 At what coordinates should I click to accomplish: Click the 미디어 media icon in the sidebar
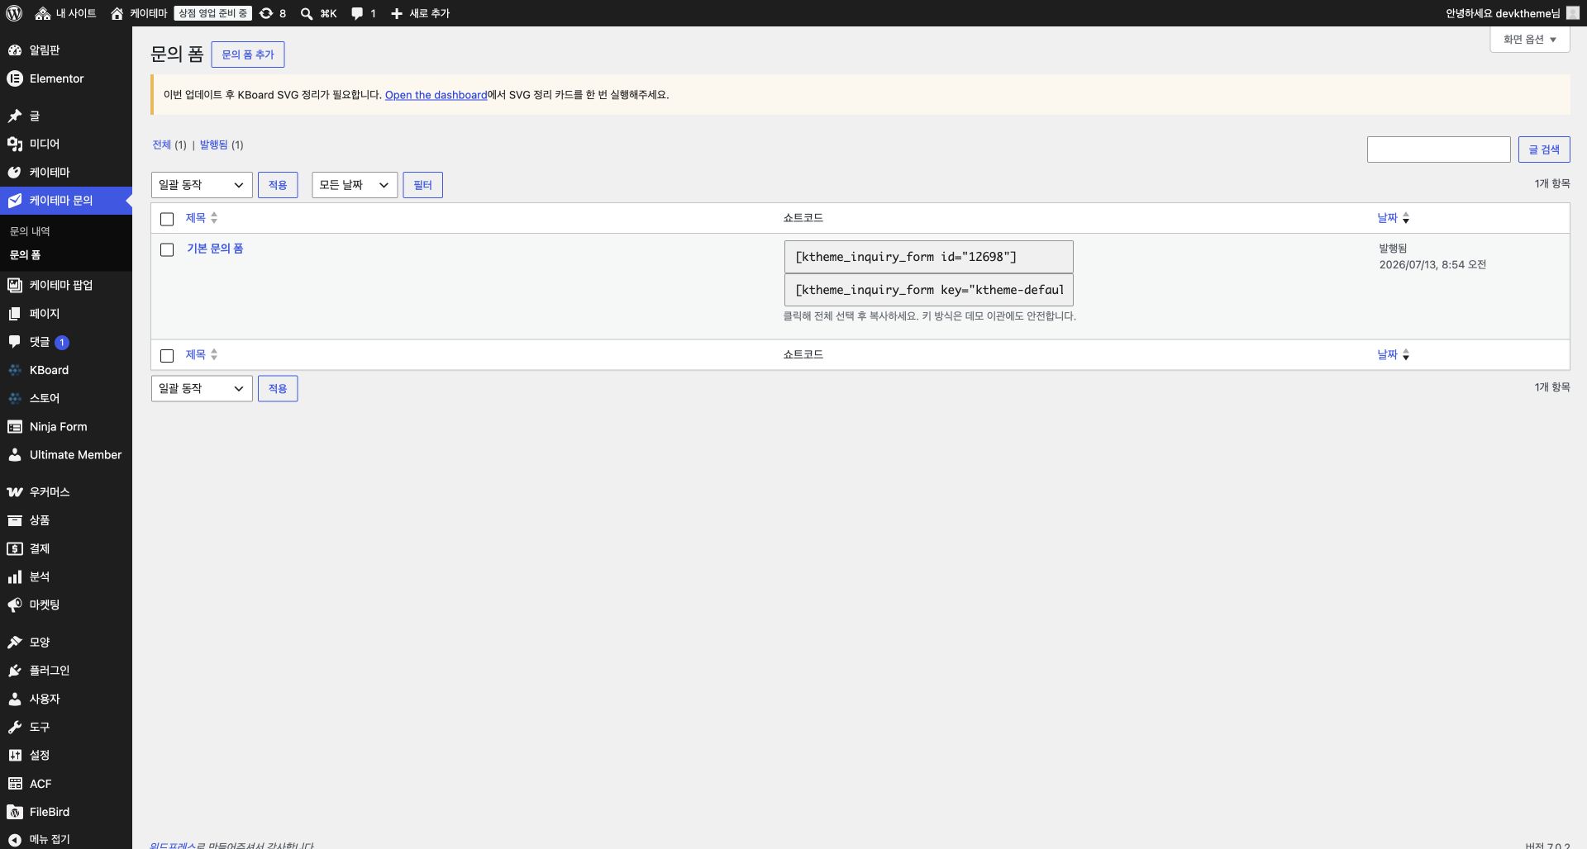(15, 144)
